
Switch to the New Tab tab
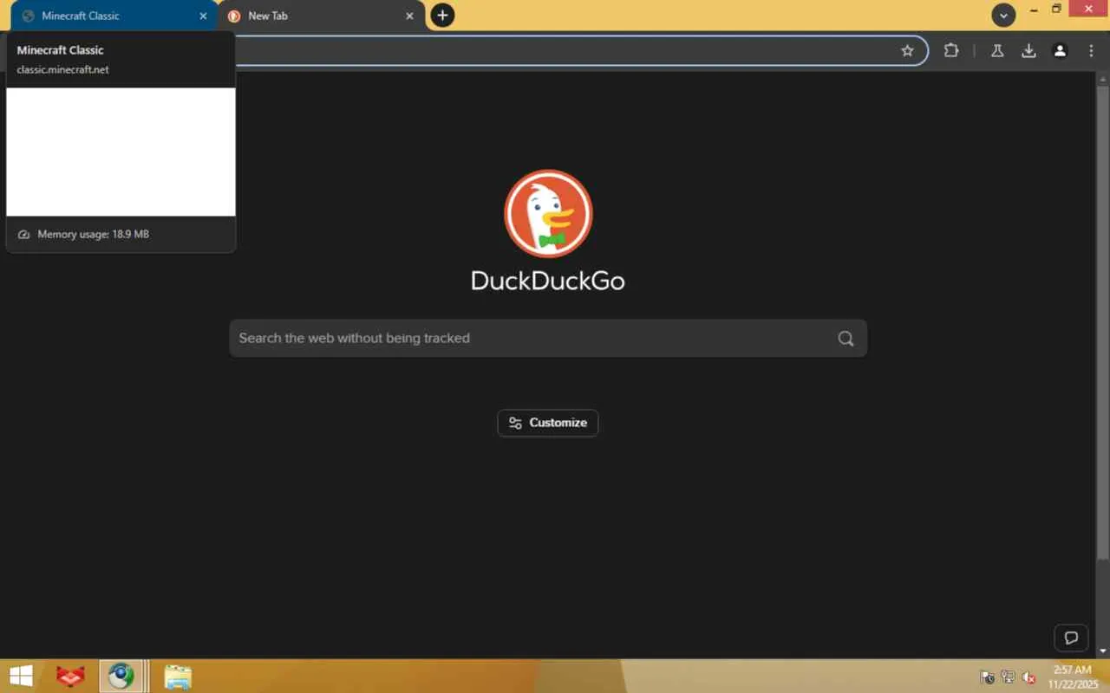(321, 16)
